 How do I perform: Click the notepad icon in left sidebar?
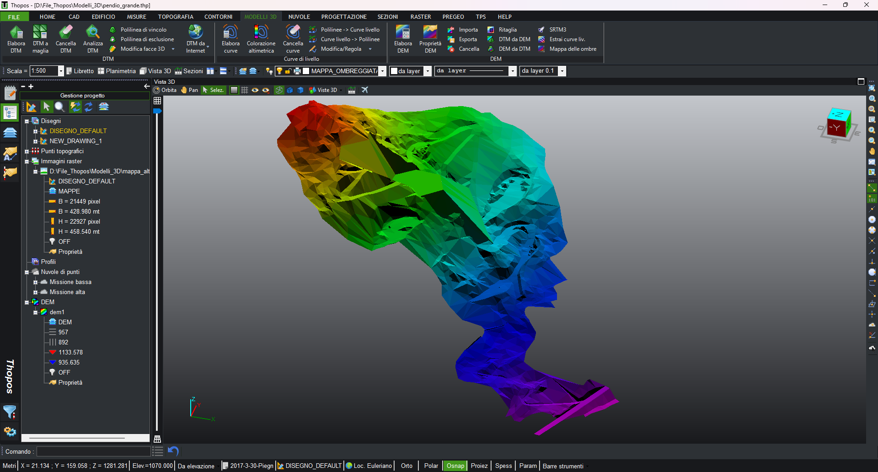[x=10, y=92]
